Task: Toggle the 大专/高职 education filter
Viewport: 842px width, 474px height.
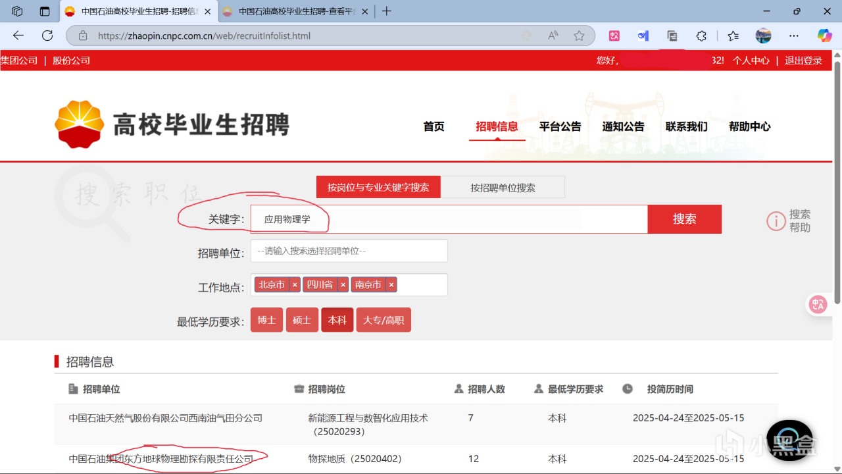Action: pyautogui.click(x=384, y=320)
